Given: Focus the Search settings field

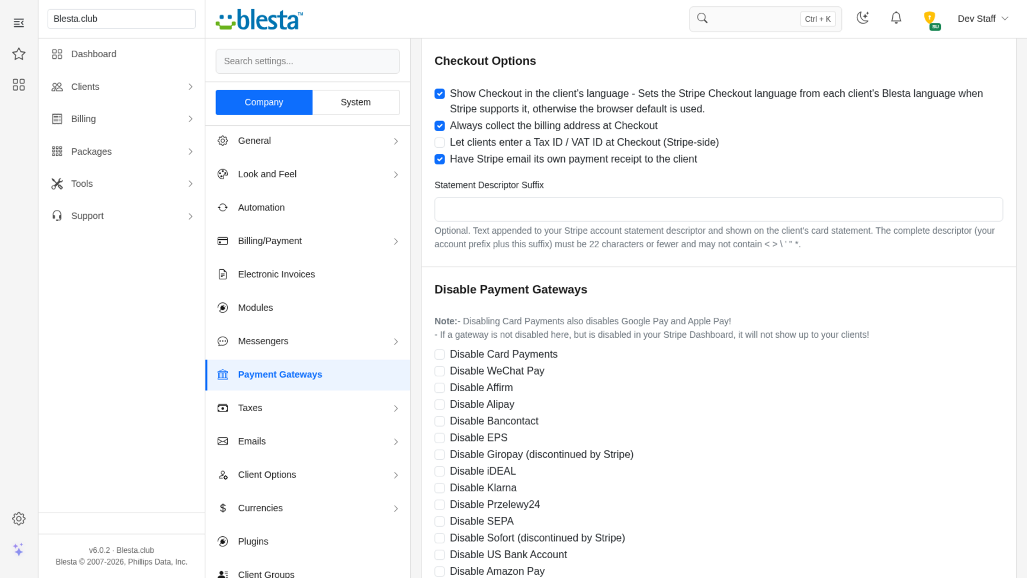Looking at the screenshot, I should point(308,61).
